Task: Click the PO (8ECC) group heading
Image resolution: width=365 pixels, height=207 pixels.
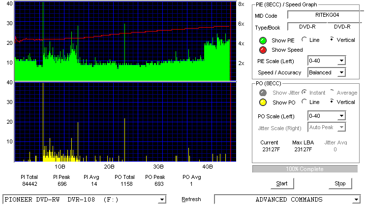Action: pos(269,83)
